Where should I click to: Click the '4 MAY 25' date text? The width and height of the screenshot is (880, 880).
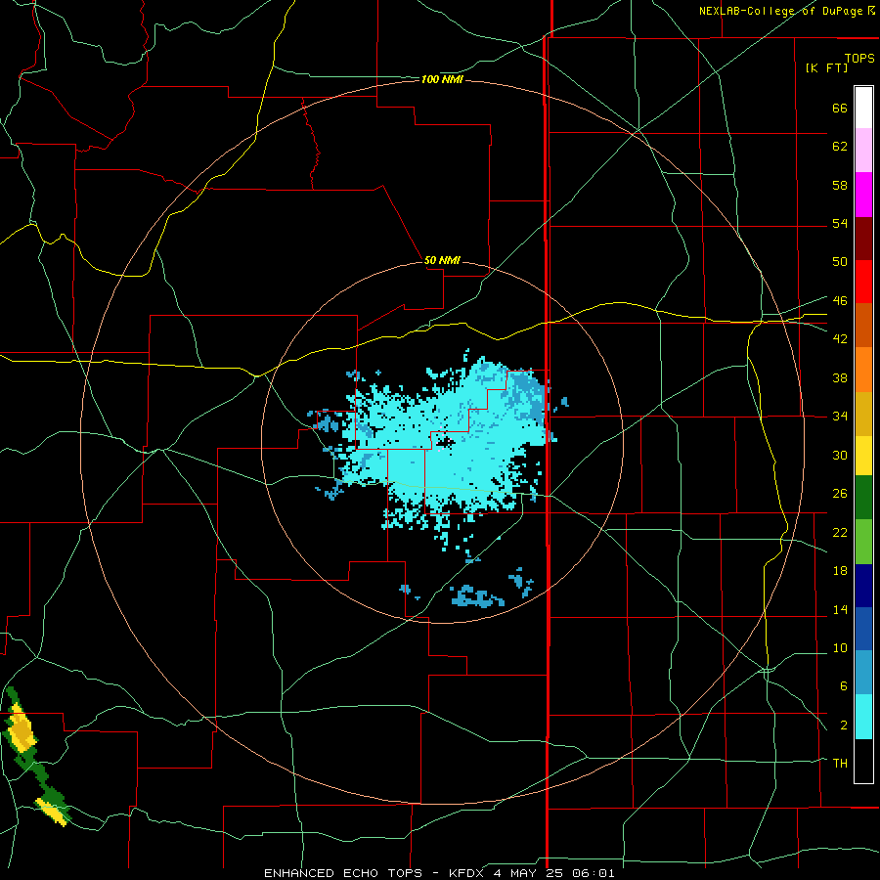[x=530, y=873]
